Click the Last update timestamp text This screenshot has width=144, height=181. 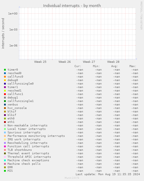[x=108, y=174]
